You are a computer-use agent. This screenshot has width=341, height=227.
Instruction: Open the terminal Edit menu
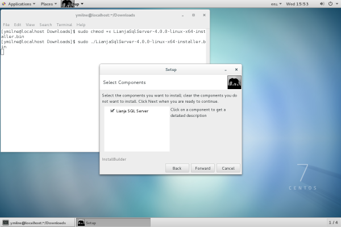click(x=18, y=25)
